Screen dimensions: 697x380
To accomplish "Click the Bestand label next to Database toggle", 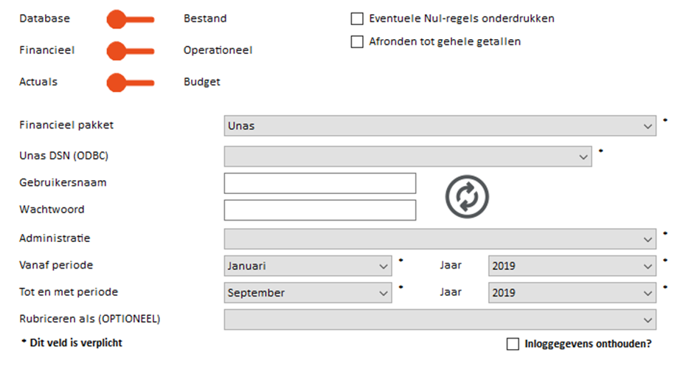I will click(205, 18).
